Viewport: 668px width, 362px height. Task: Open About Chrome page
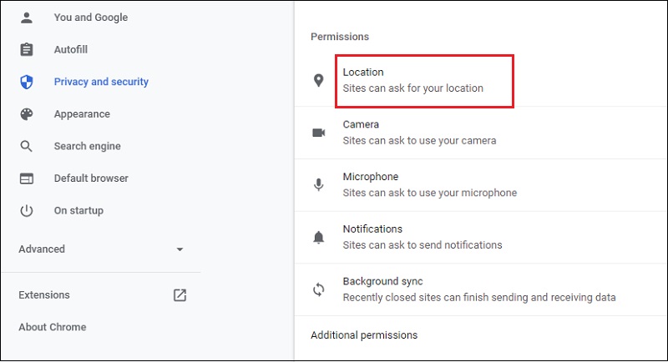pos(52,327)
